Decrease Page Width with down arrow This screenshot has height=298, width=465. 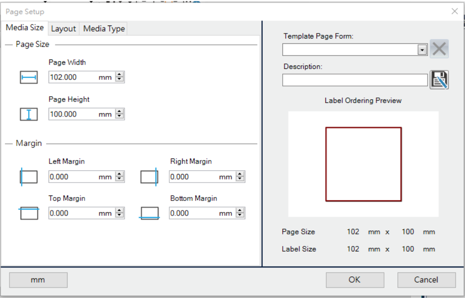click(x=120, y=79)
